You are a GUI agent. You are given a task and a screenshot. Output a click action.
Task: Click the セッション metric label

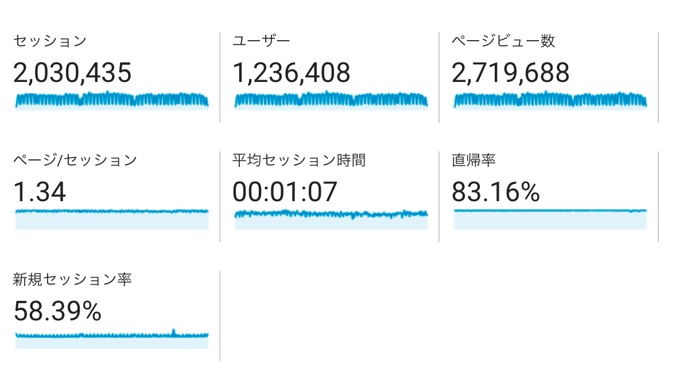50,41
